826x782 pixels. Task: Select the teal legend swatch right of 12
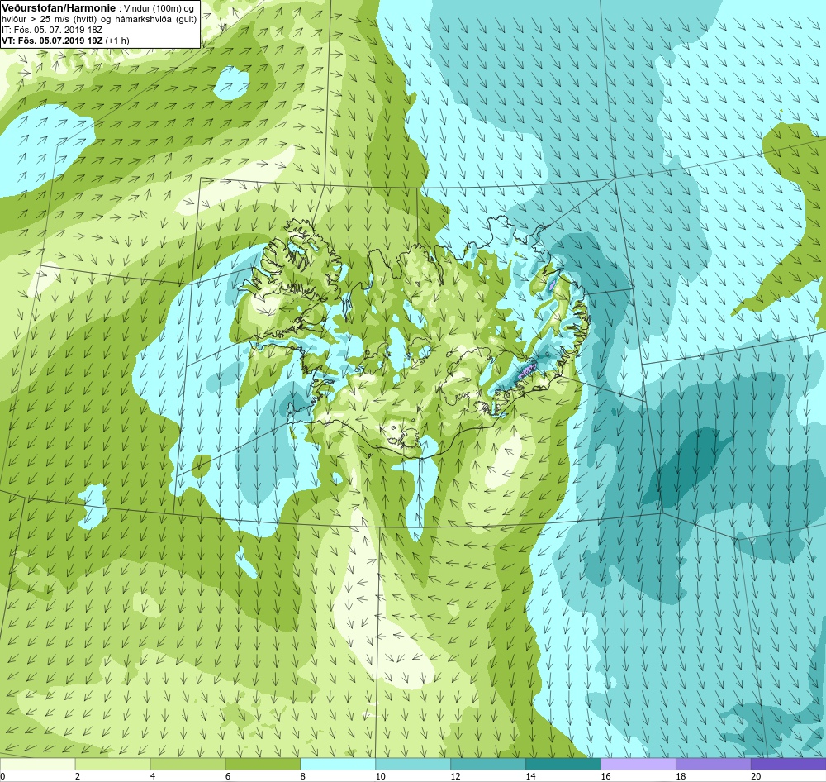coord(488,764)
